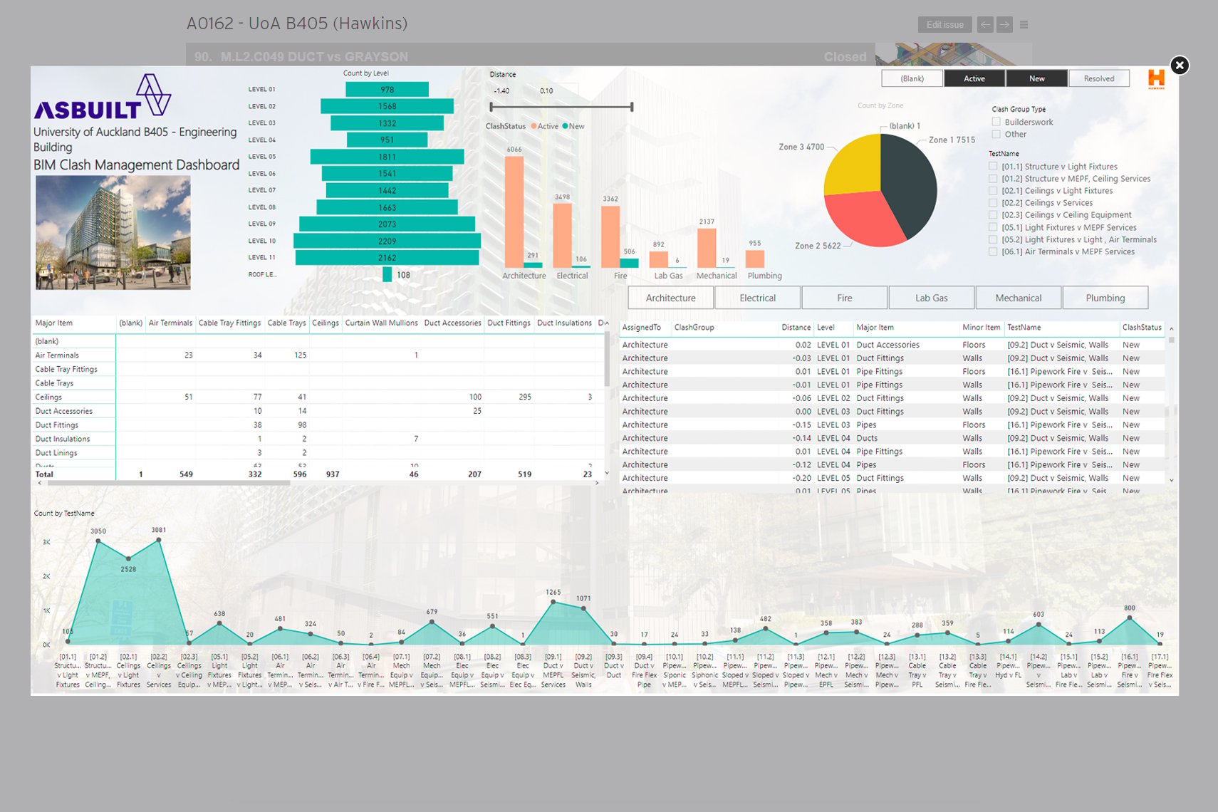Open the hamburger menu icon
Viewport: 1218px width, 812px height.
(x=1024, y=24)
